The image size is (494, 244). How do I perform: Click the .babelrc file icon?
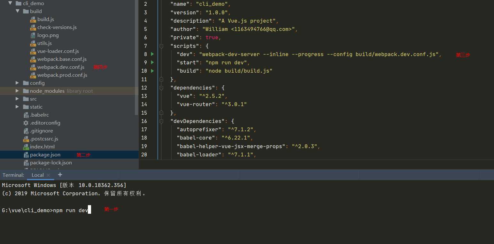26,115
